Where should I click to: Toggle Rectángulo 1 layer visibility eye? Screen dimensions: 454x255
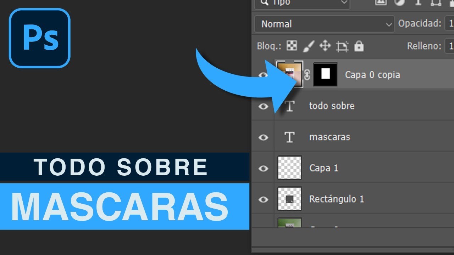[263, 199]
